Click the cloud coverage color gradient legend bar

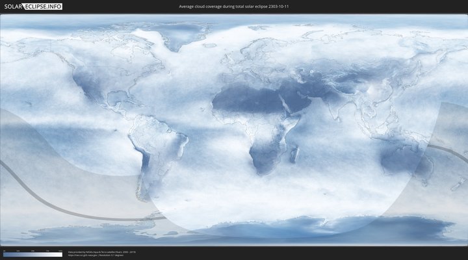33,255
